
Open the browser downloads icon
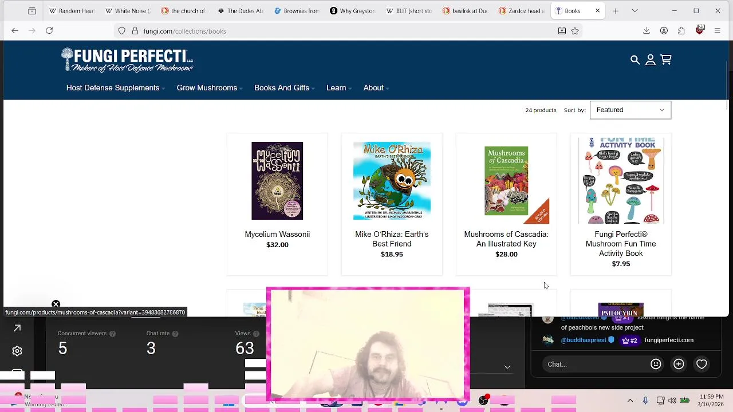(647, 31)
